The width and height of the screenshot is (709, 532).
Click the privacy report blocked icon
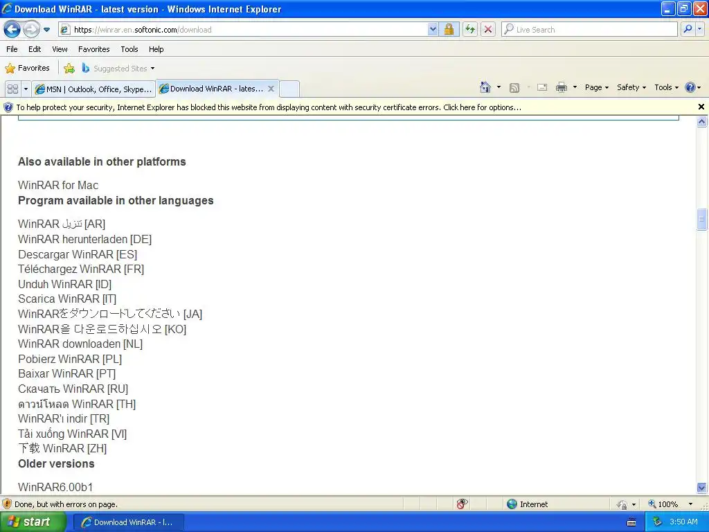(462, 504)
